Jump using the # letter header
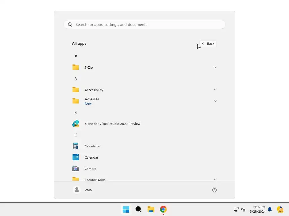Viewport: 289px width, 216px height. (76, 56)
